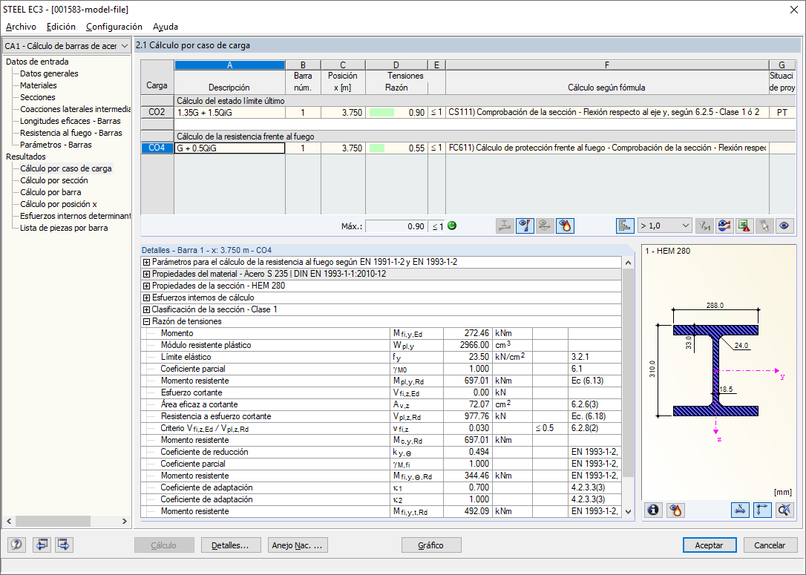Open the '> 1,0' ratio filter dropdown

664,226
